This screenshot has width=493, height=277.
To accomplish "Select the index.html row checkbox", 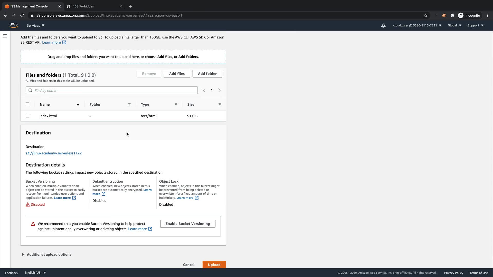I will tap(27, 116).
